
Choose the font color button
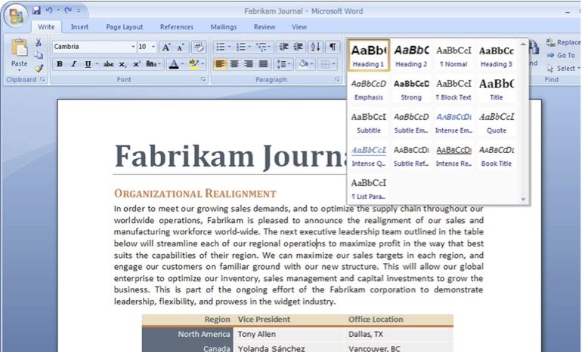[x=173, y=64]
